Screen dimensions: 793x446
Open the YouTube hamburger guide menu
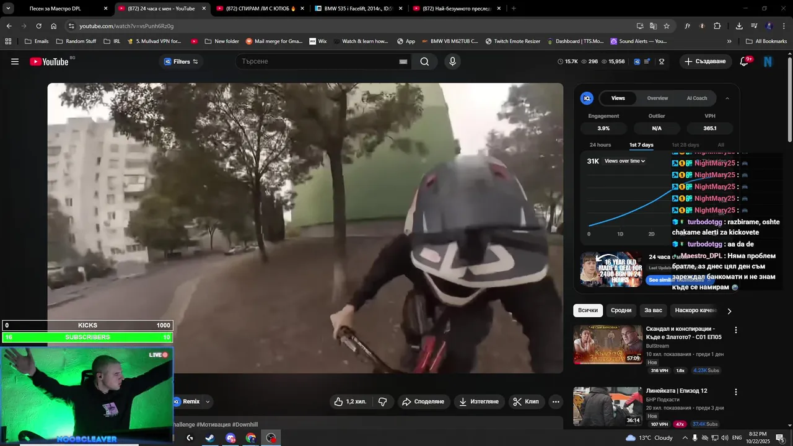[15, 61]
